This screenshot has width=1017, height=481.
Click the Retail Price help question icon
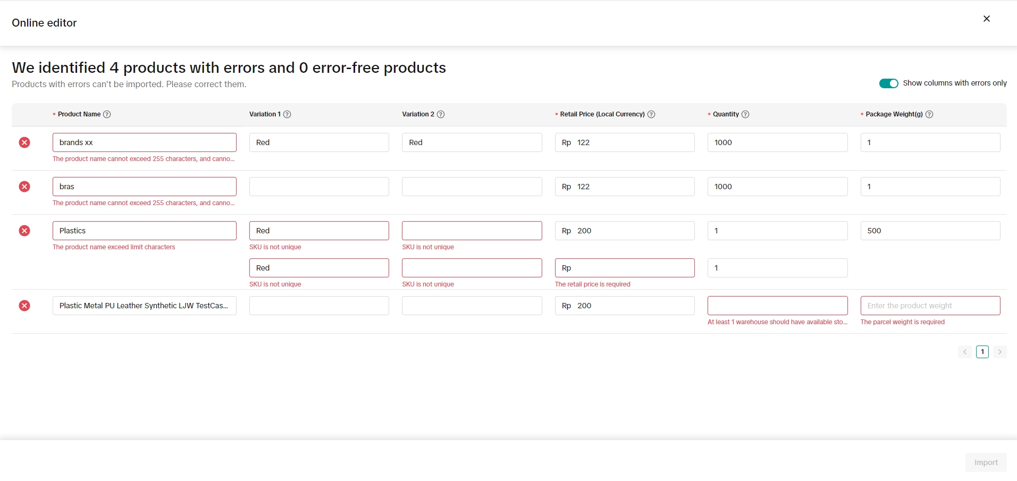pos(651,114)
